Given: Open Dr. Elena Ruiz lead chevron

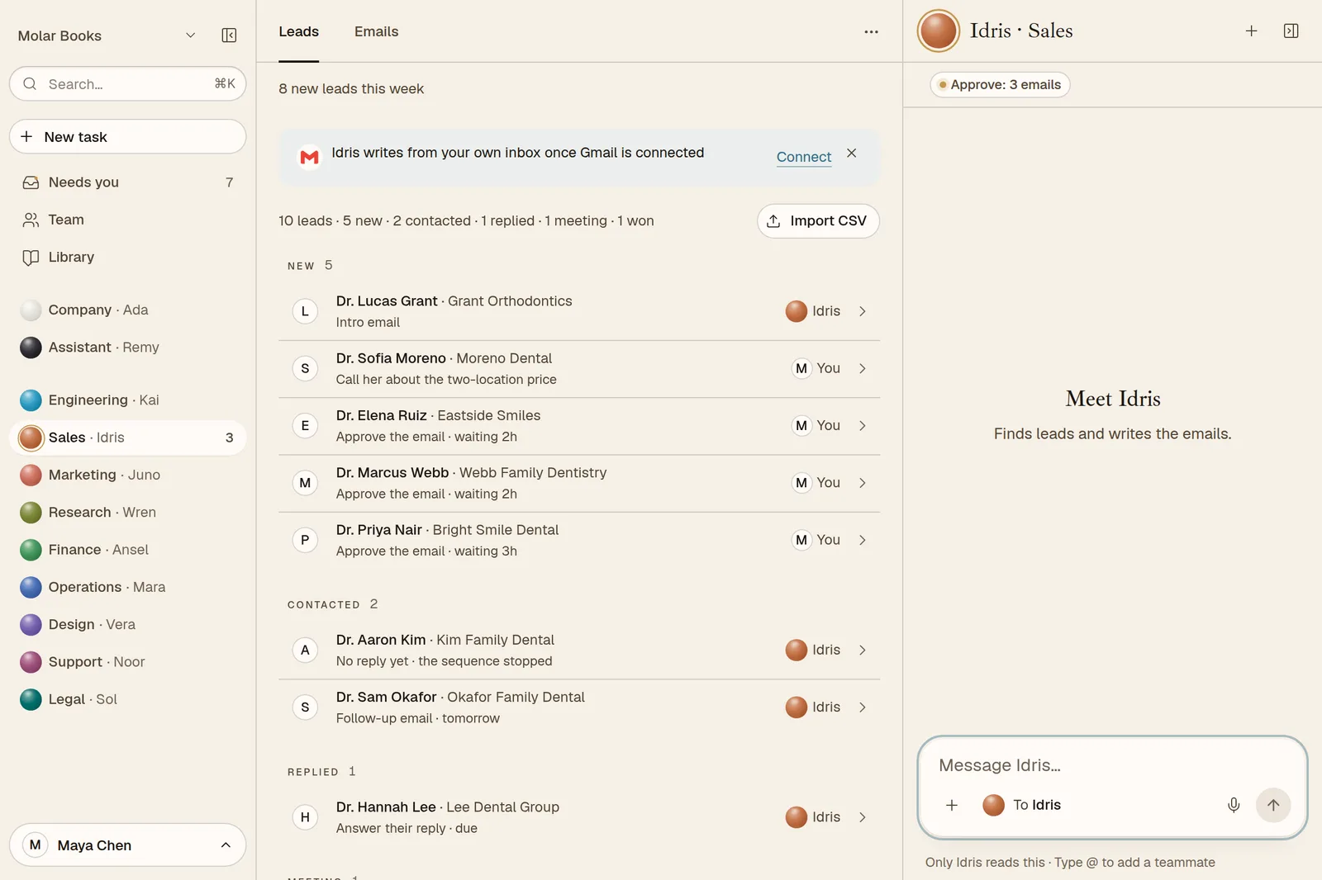Looking at the screenshot, I should coord(862,426).
